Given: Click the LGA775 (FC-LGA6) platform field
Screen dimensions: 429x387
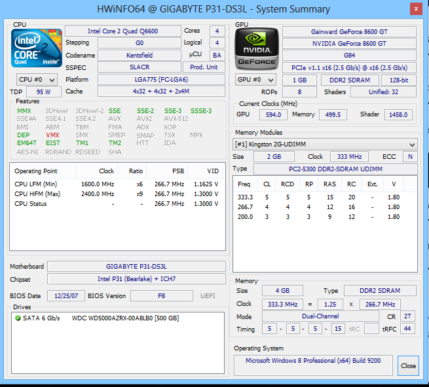Looking at the screenshot, I should pyautogui.click(x=161, y=80).
